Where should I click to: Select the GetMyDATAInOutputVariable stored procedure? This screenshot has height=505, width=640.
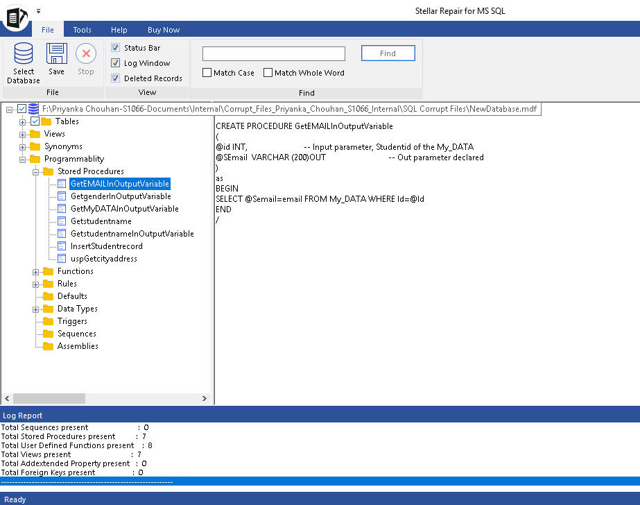(125, 209)
